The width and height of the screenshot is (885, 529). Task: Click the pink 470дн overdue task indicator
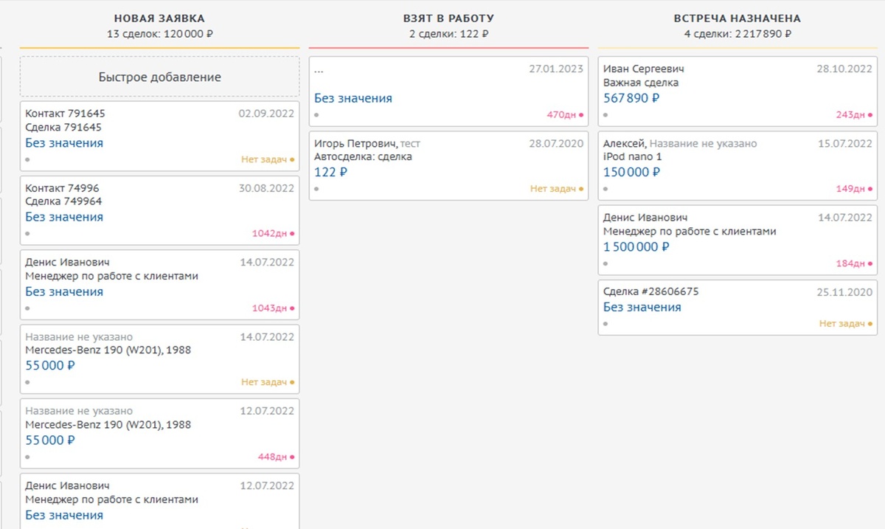564,114
